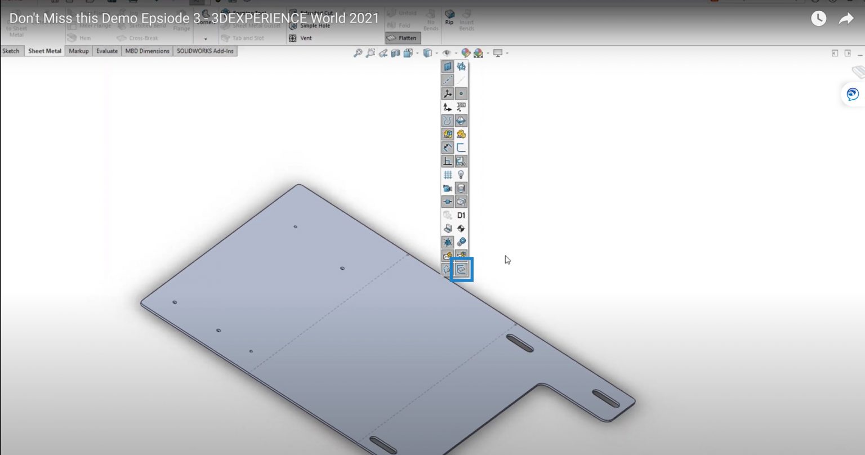
Task: Open the SOLIDWORKS Add-Ins tab
Action: pyautogui.click(x=204, y=51)
